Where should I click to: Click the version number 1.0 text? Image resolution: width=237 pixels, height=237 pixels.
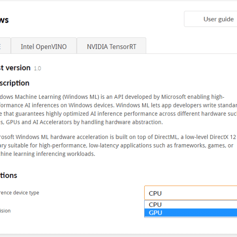pyautogui.click(x=38, y=68)
